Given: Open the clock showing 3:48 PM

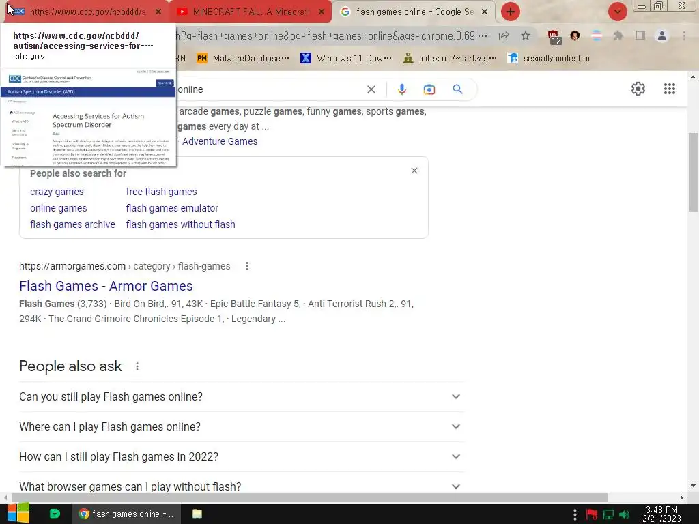Looking at the screenshot, I should pos(661,514).
